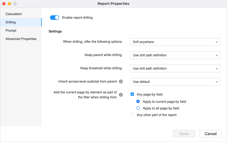Select Apply to current page-by field
This screenshot has width=227, height=142.
[x=138, y=102]
